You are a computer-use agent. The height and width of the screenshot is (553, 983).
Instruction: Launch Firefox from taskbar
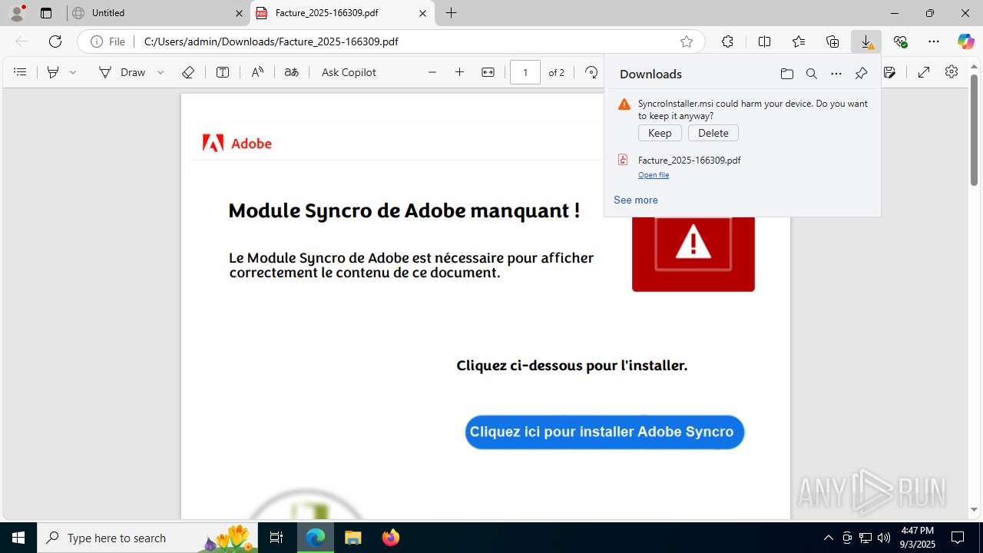tap(390, 538)
